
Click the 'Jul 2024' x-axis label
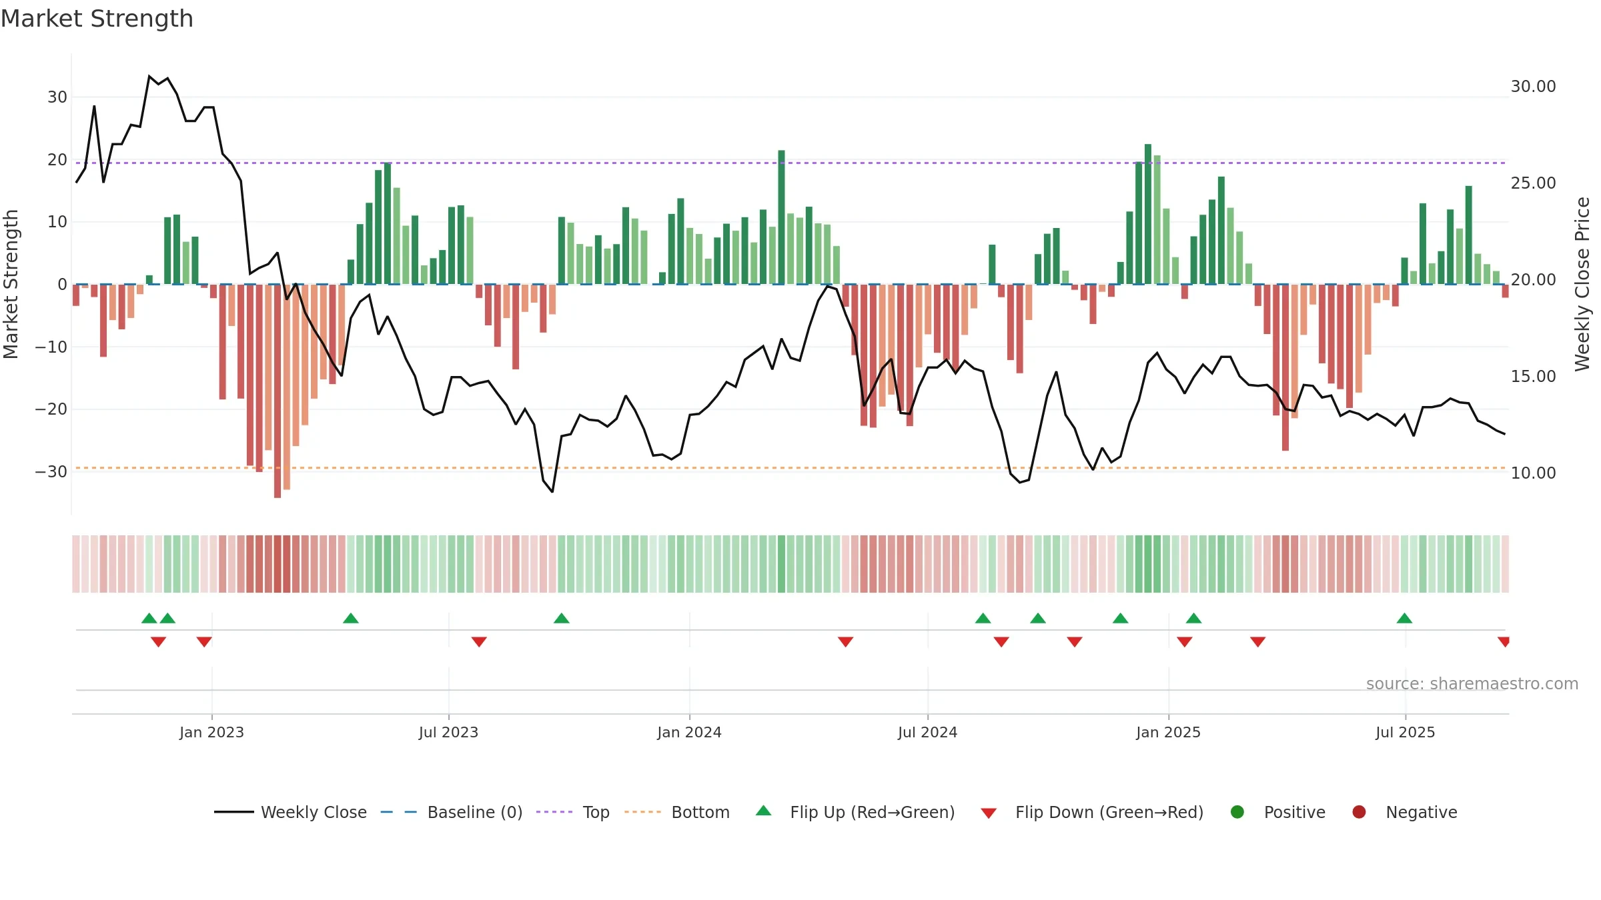(927, 733)
